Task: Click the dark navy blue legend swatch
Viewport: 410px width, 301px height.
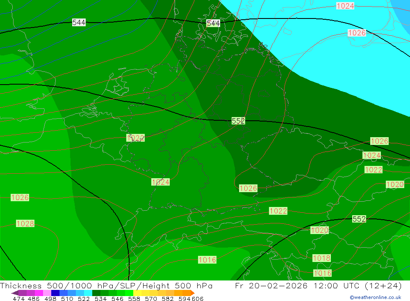Action: (55, 293)
